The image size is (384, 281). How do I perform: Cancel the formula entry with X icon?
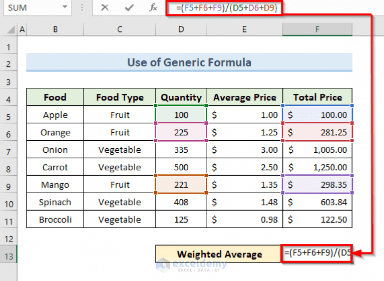pyautogui.click(x=105, y=7)
